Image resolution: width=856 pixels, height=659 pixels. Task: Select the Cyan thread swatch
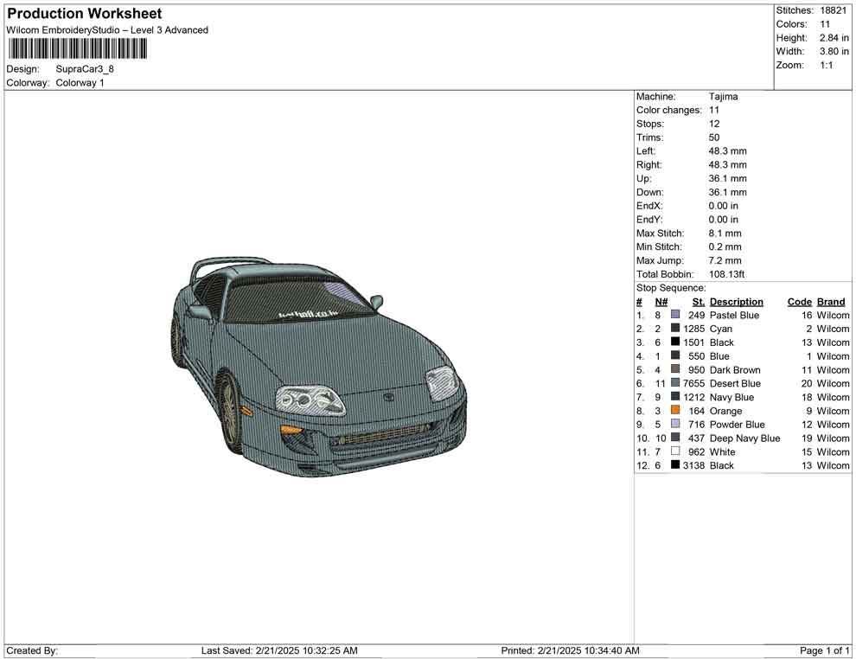pyautogui.click(x=675, y=329)
